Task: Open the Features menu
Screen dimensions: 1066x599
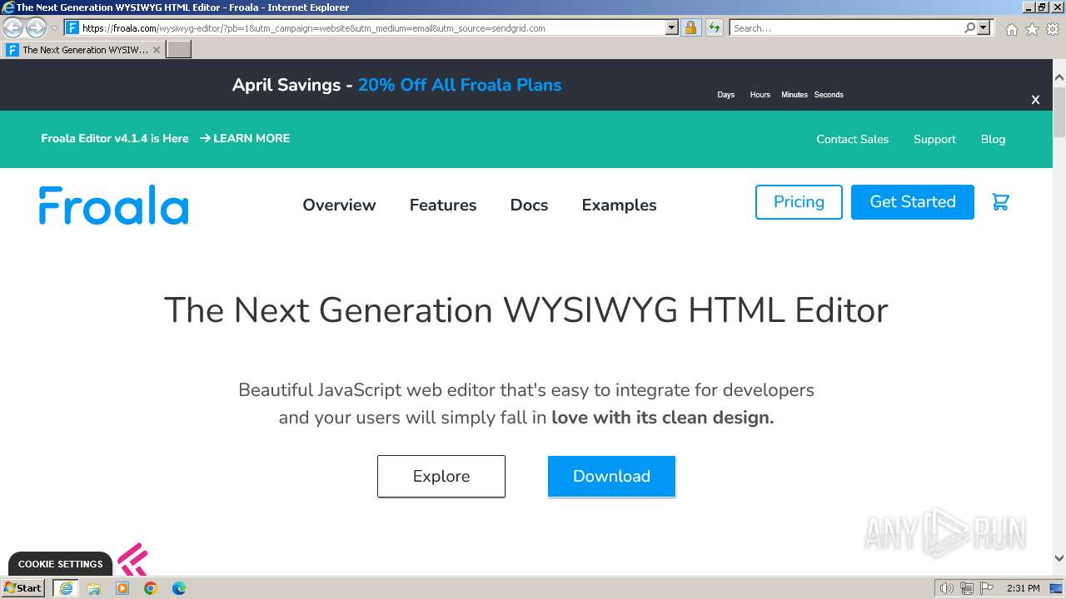Action: [443, 205]
